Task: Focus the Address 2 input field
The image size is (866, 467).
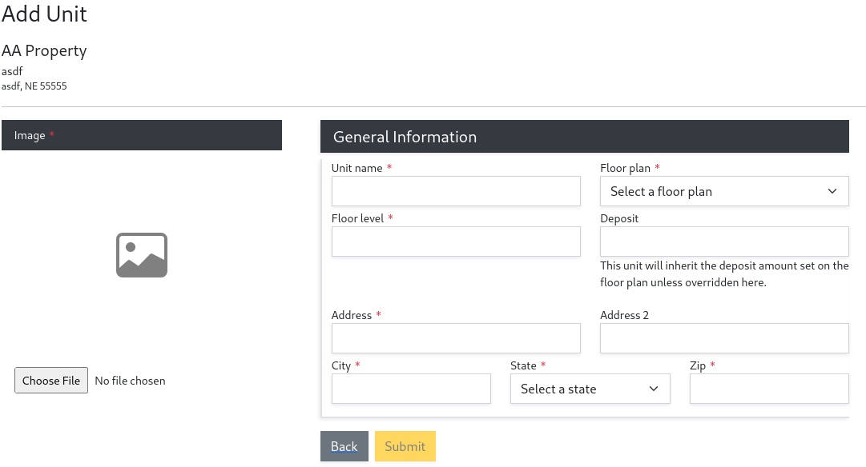Action: pyautogui.click(x=723, y=338)
